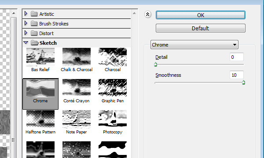The height and width of the screenshot is (158, 264).
Task: Click the Default button
Action: [201, 28]
